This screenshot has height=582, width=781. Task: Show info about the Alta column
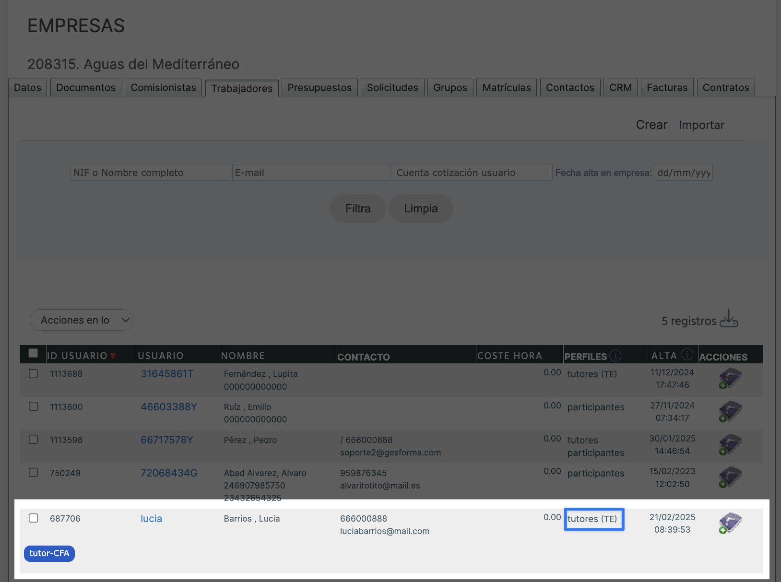[687, 354]
